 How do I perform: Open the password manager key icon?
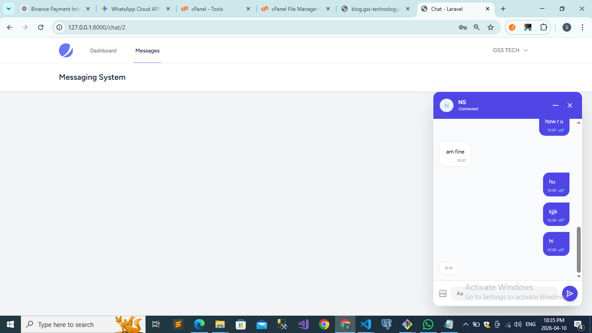click(x=462, y=27)
